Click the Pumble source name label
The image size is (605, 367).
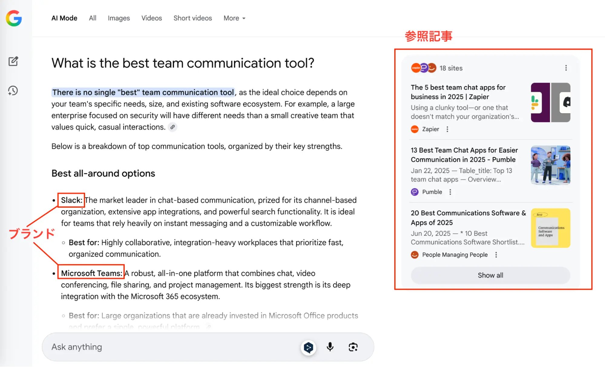click(432, 192)
